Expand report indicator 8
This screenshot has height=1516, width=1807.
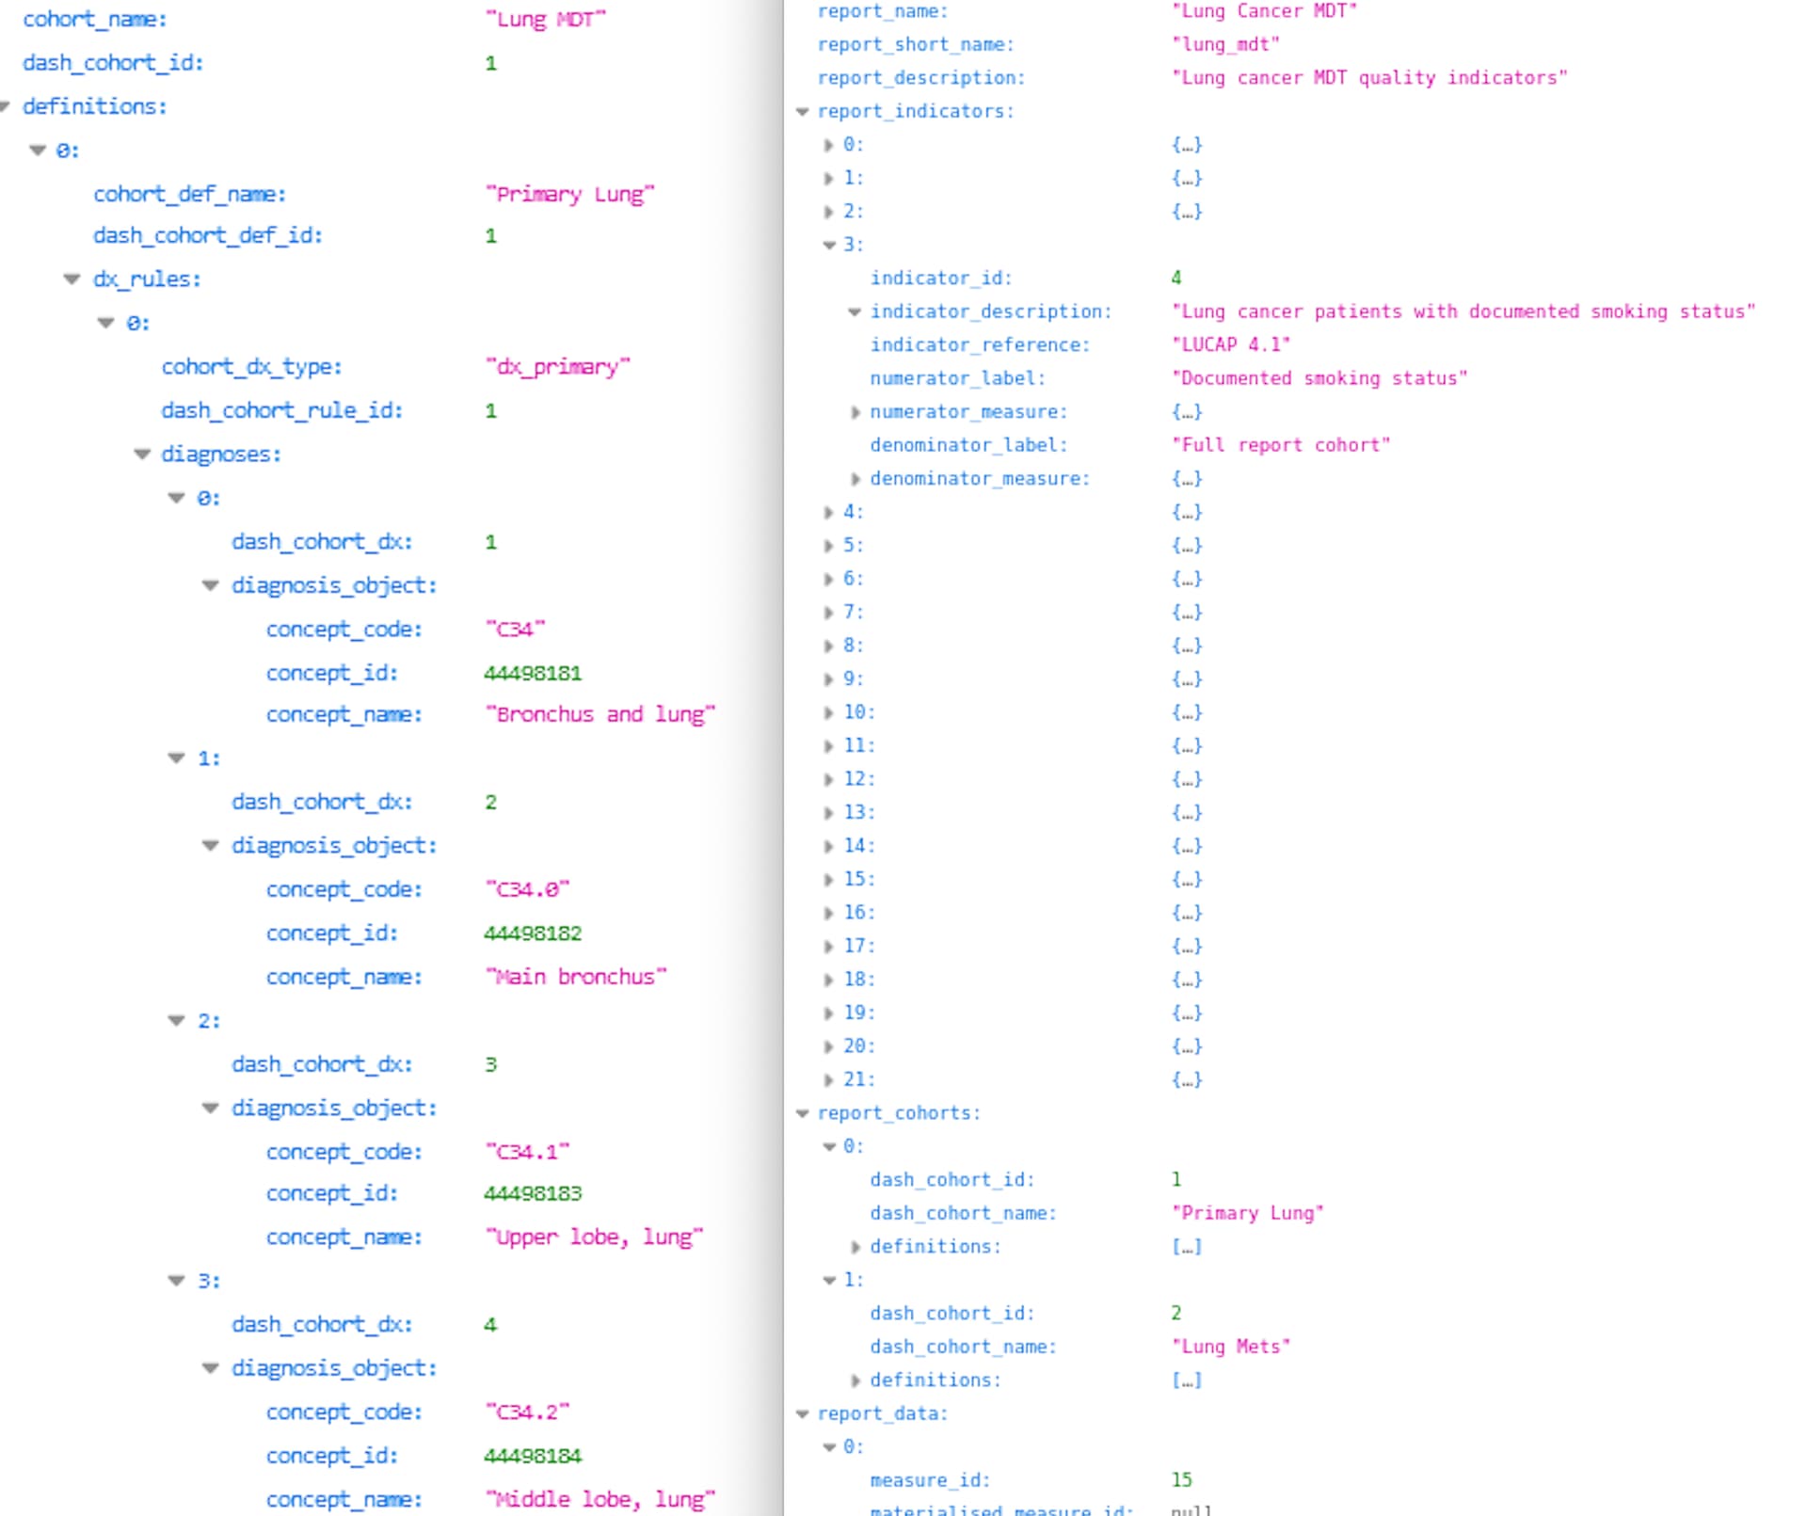828,646
